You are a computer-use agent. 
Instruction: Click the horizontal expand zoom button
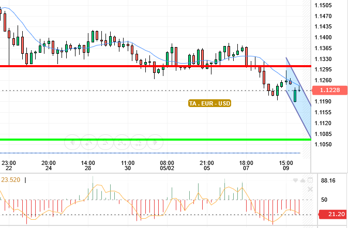tap(122, 142)
